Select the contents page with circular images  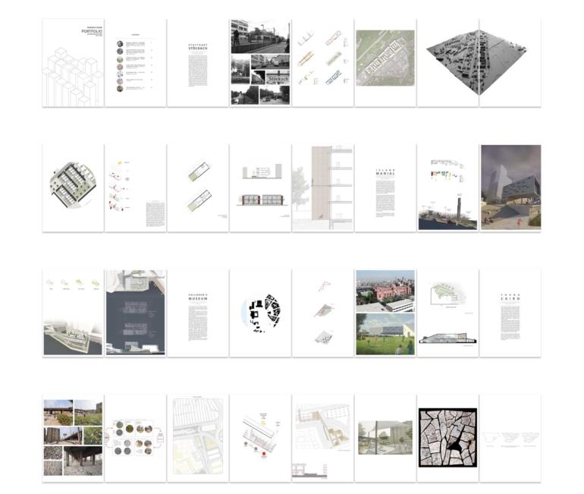click(135, 63)
